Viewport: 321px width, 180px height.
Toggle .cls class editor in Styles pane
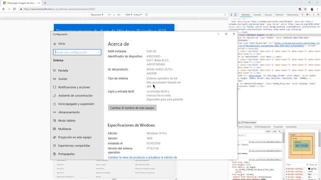tap(274, 131)
